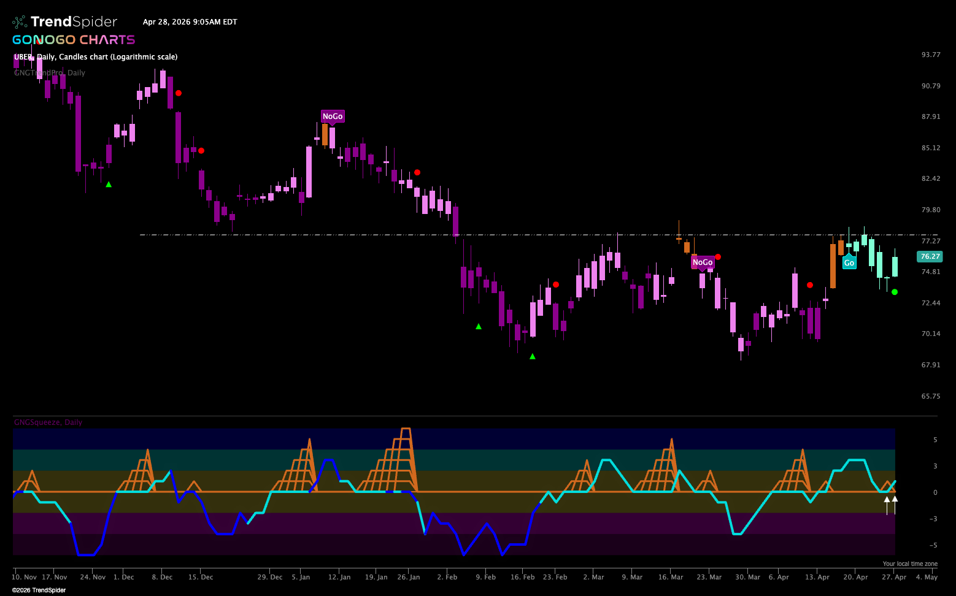The height and width of the screenshot is (596, 956).
Task: Click the 87.91 price axis label
Action: pos(931,117)
